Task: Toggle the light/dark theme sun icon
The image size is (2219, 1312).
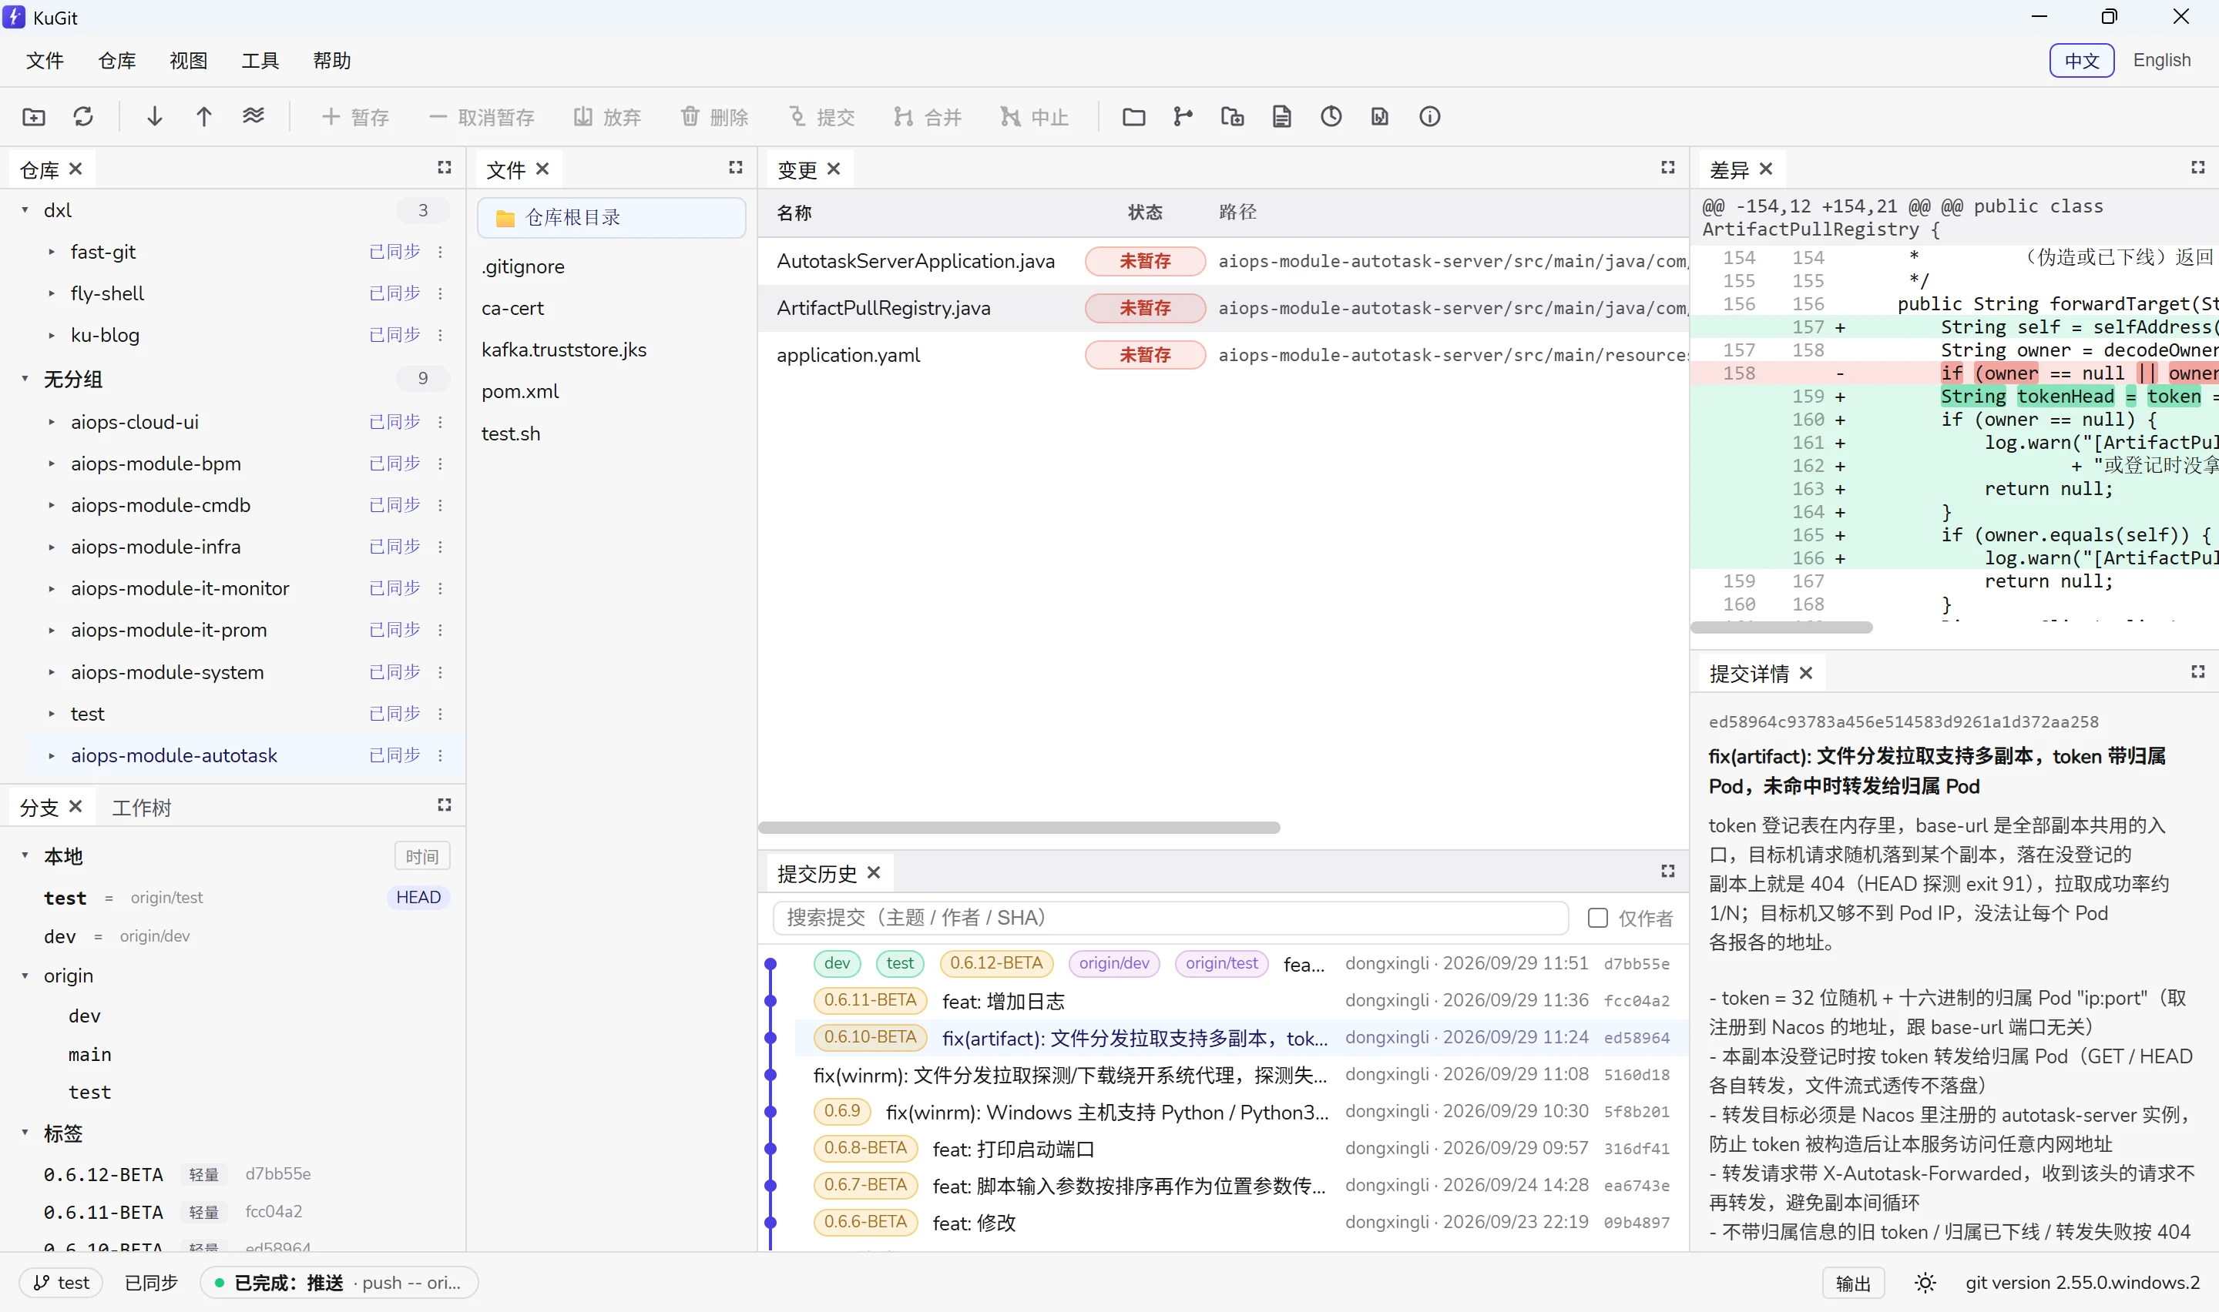Action: click(x=1925, y=1283)
